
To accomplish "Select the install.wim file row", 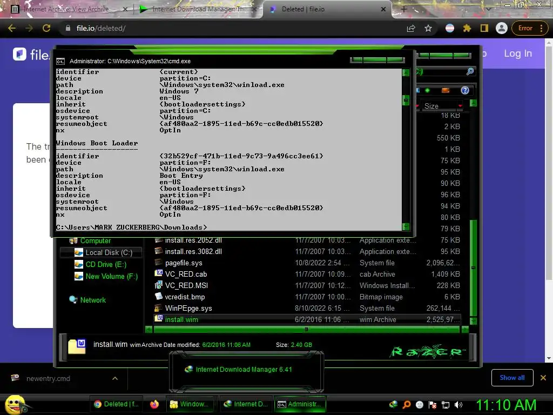I will click(x=307, y=319).
